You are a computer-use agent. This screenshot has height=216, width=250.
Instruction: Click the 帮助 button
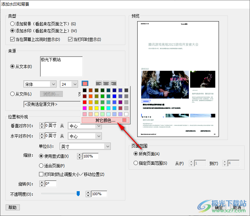point(13,207)
